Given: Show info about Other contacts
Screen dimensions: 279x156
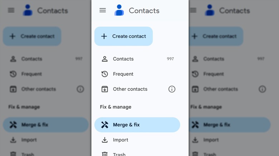Looking at the screenshot, I should tap(172, 89).
